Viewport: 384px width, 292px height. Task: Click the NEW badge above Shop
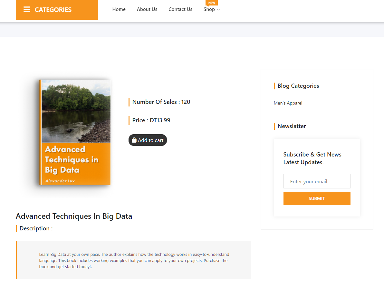[212, 3]
